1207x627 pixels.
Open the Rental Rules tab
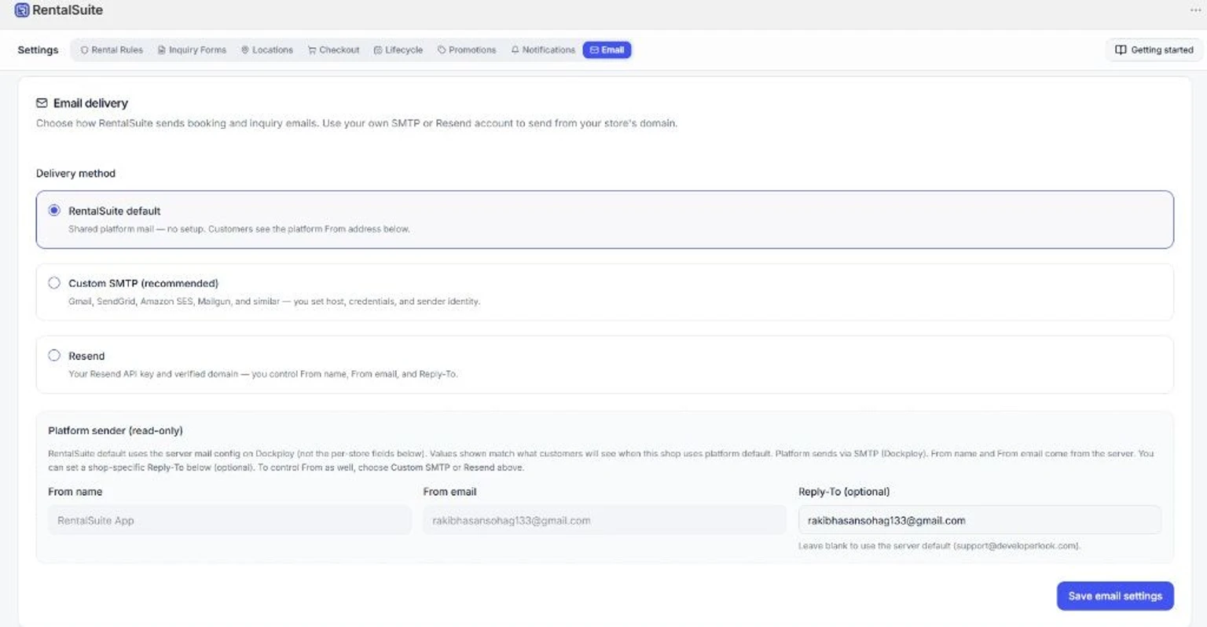pos(112,49)
